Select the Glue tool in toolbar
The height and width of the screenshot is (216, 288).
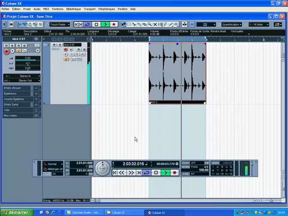[139, 24]
